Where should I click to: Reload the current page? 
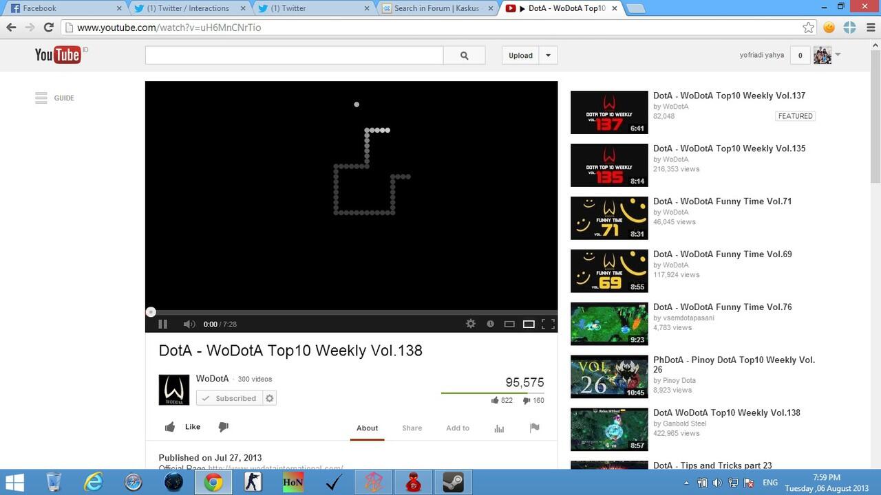tap(48, 27)
